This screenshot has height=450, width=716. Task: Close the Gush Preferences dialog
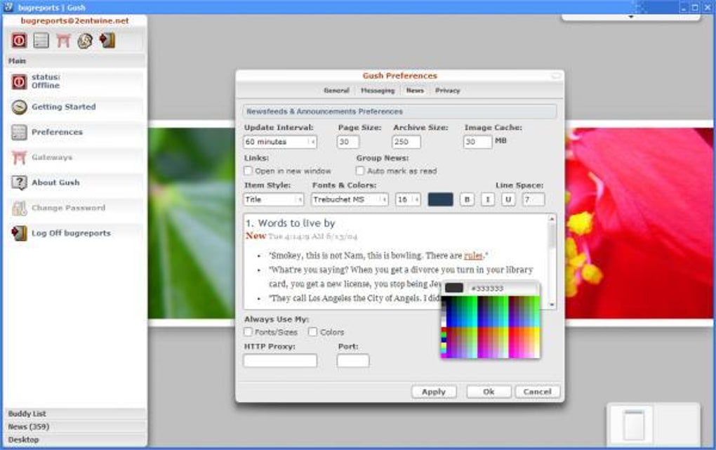pyautogui.click(x=556, y=76)
